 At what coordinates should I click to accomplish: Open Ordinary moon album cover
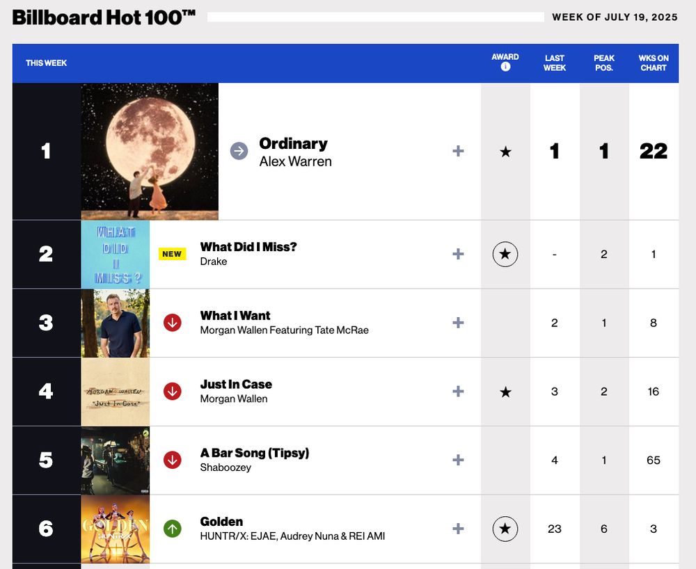[x=150, y=151]
